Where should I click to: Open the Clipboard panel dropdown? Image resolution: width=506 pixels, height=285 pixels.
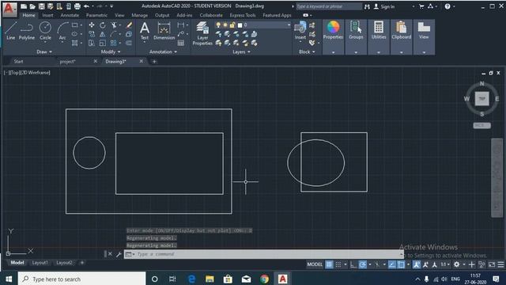pyautogui.click(x=401, y=52)
